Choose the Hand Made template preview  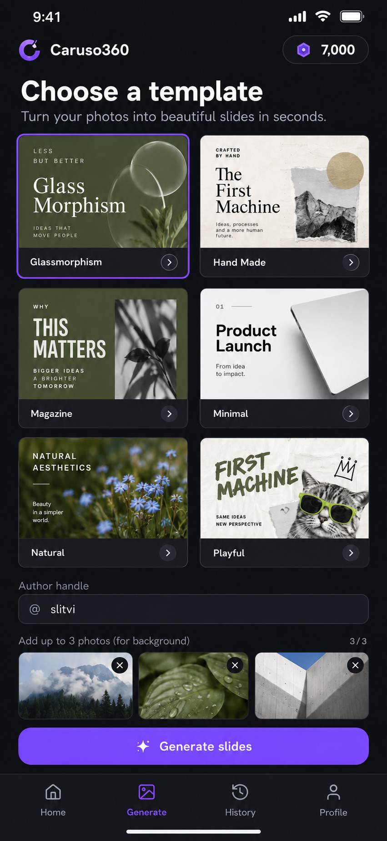click(x=285, y=192)
